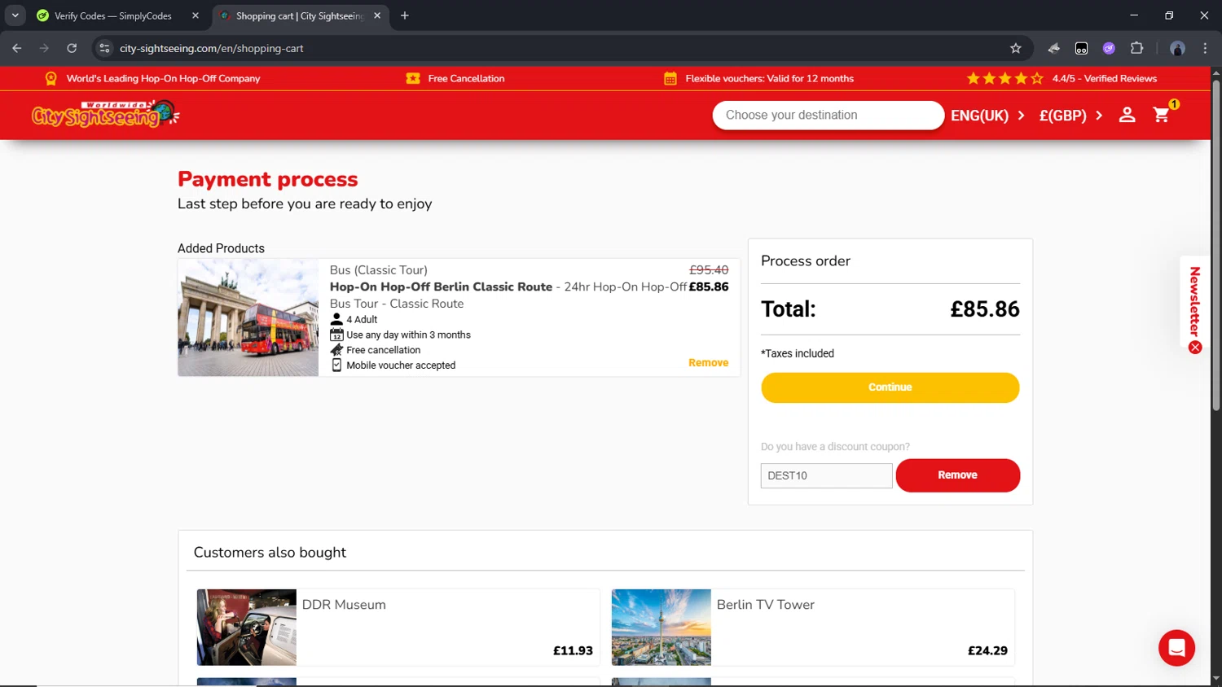This screenshot has width=1222, height=687.
Task: Open the Chrome profile avatar
Action: tap(1177, 48)
